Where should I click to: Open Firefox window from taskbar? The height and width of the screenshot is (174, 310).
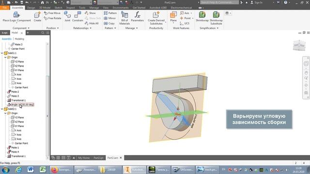pos(62,170)
